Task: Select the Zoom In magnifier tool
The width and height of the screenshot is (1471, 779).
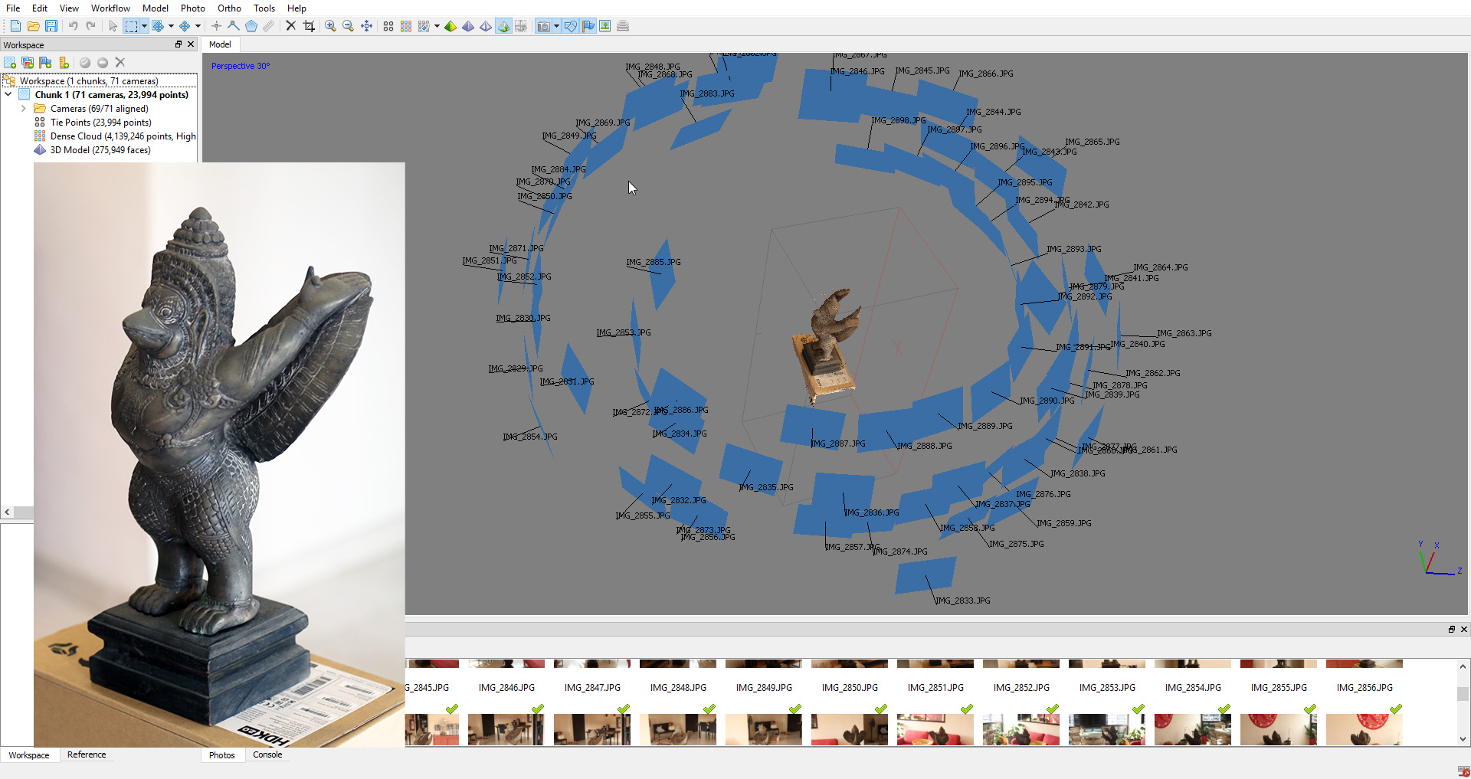Action: pos(330,25)
